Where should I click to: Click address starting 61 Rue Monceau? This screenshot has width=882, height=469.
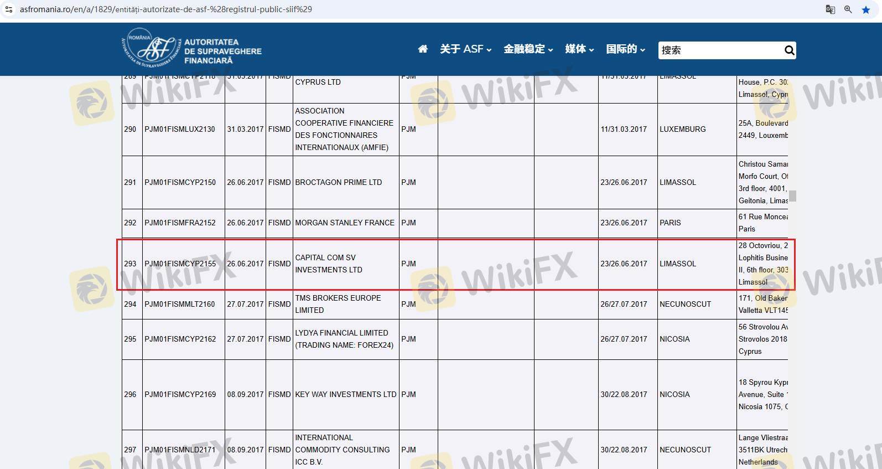pyautogui.click(x=763, y=223)
